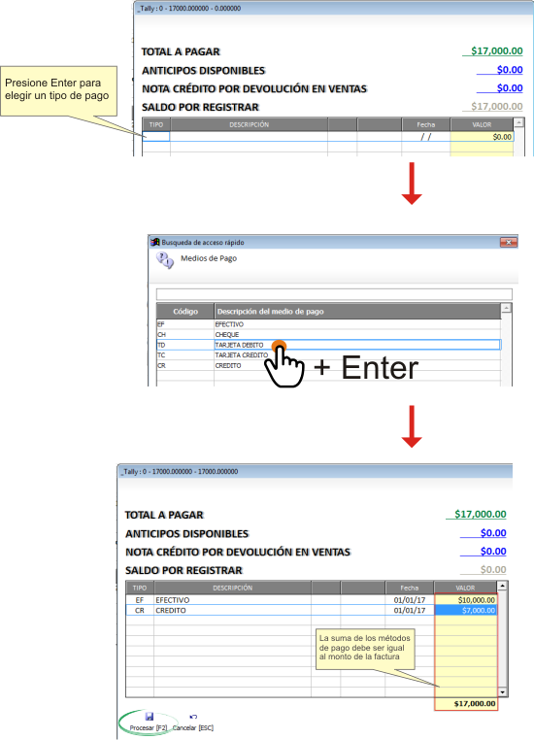The height and width of the screenshot is (740, 534).
Task: Click the EFECTIVO description in the bottom grid
Action: click(x=173, y=600)
